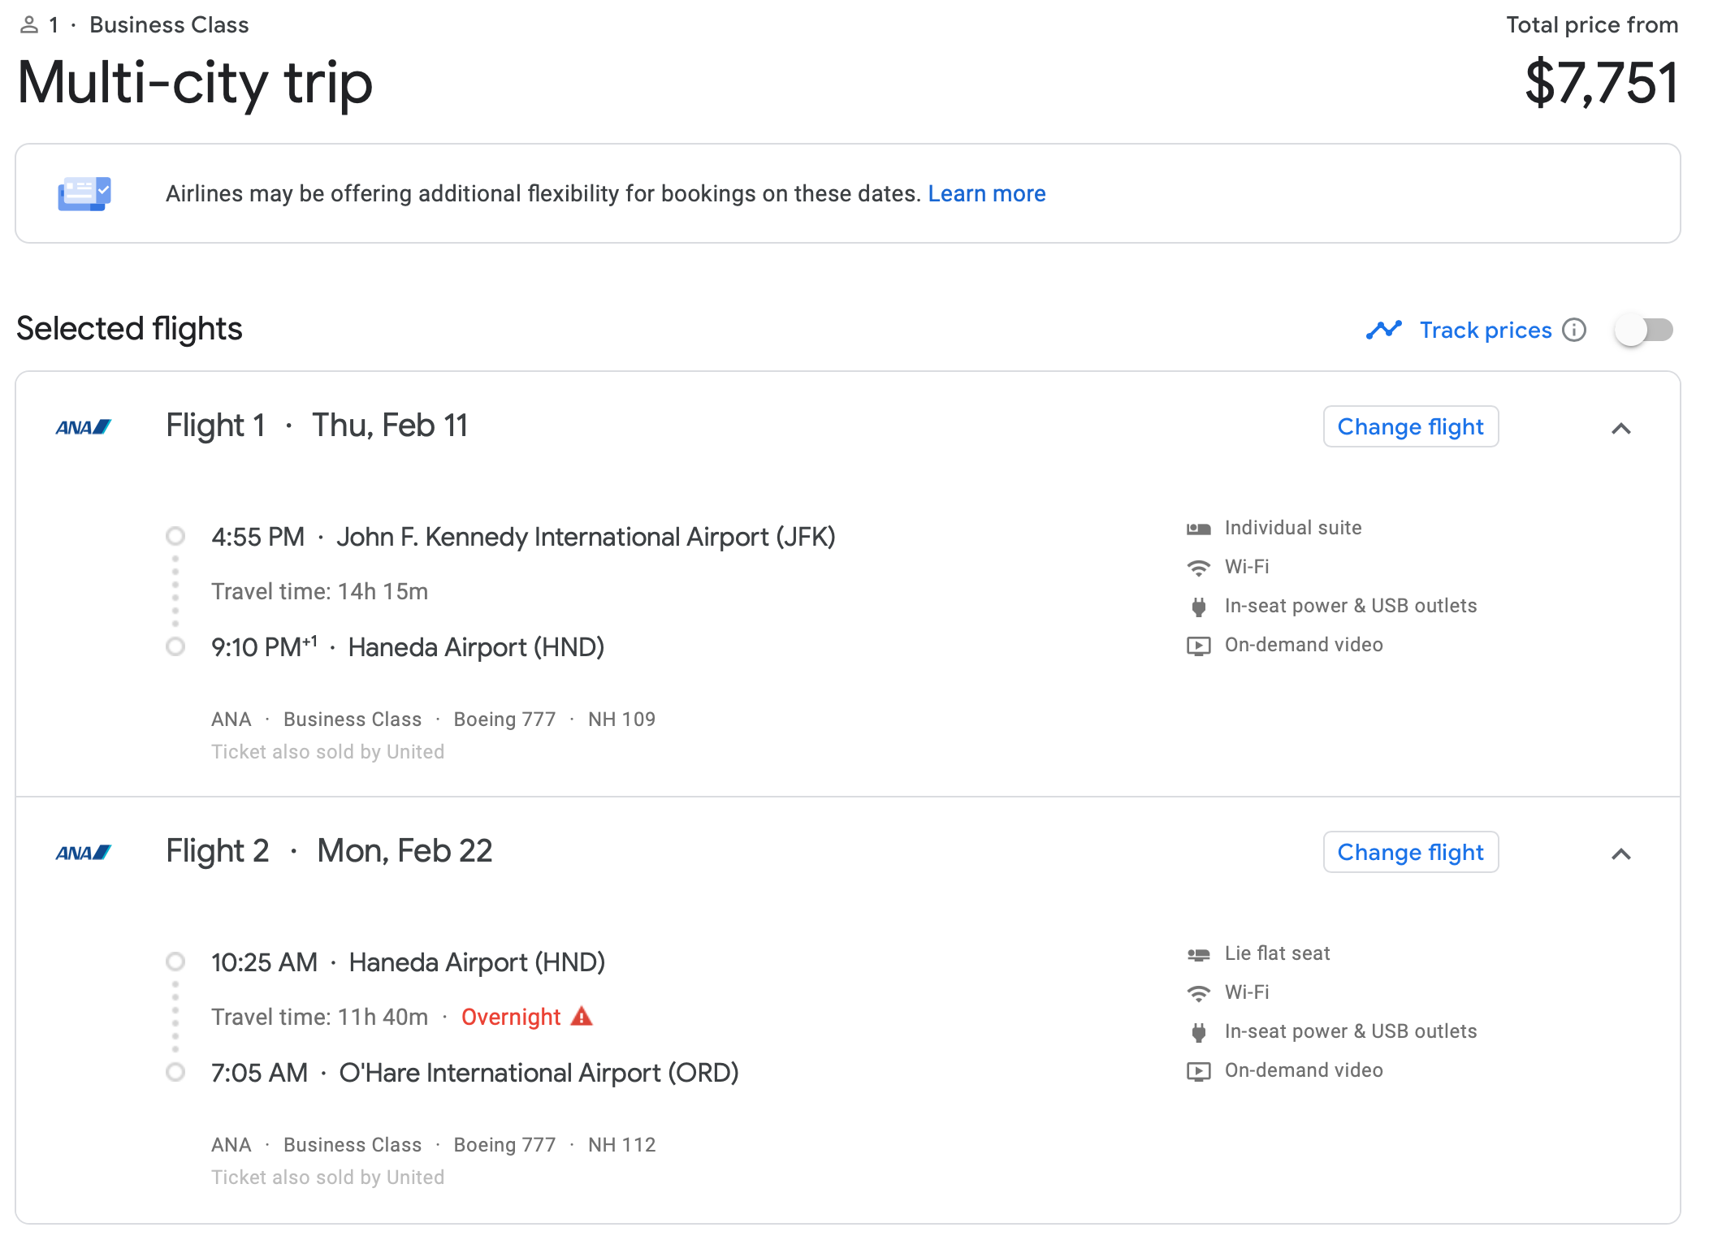Click the lie flat seat icon on Flight 2
This screenshot has width=1709, height=1236.
click(x=1197, y=953)
